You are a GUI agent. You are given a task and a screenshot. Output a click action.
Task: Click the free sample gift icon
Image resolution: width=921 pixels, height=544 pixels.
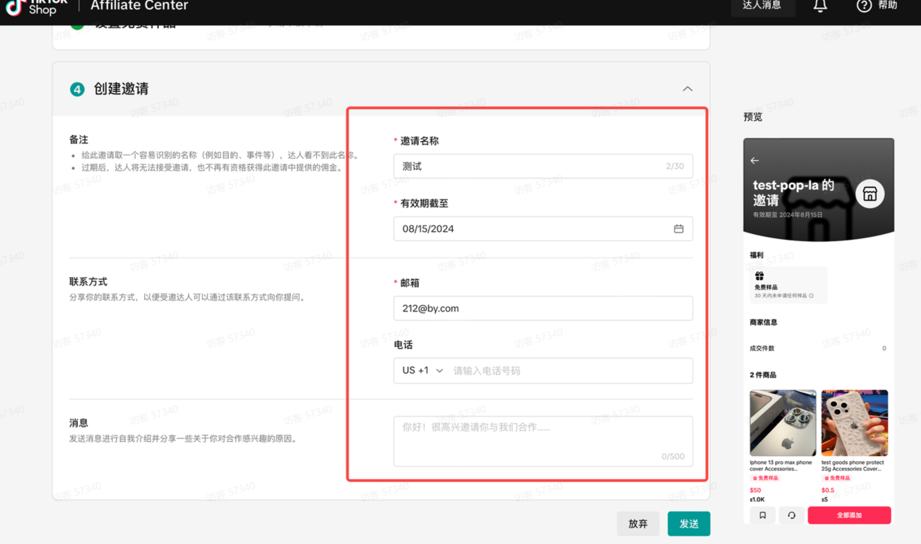tap(759, 276)
